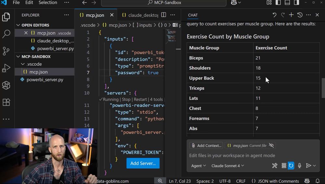Click Add Context button in chat

pyautogui.click(x=206, y=145)
